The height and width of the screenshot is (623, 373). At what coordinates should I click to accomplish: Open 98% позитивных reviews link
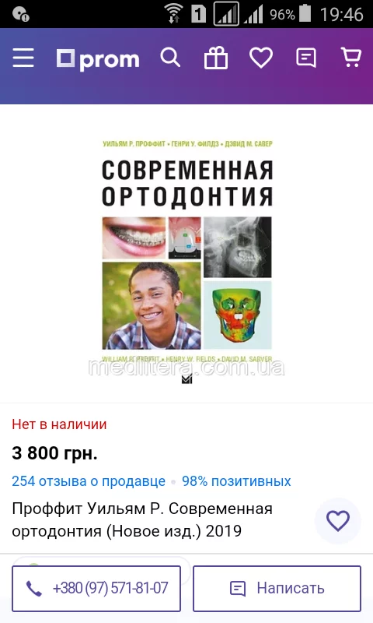[236, 481]
